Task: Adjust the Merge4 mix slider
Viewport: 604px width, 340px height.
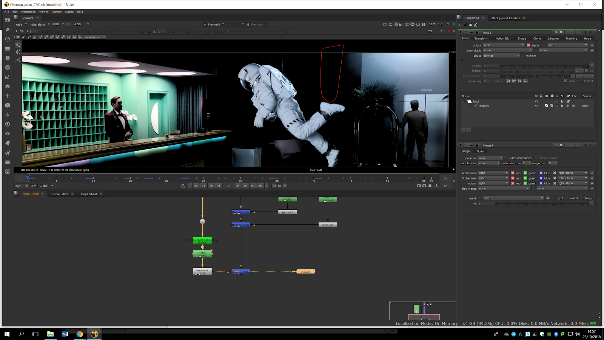Action: pos(542,204)
